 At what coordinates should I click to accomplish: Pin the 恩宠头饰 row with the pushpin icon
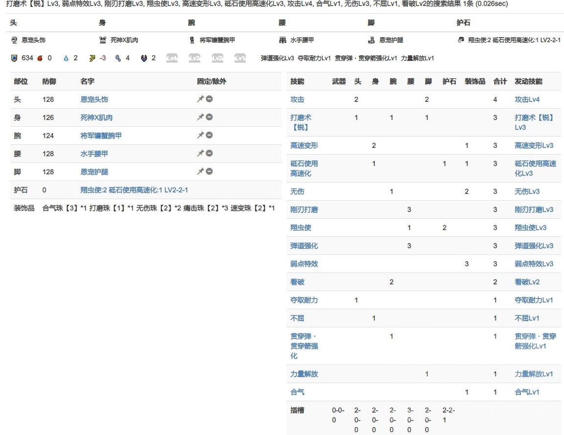200,99
